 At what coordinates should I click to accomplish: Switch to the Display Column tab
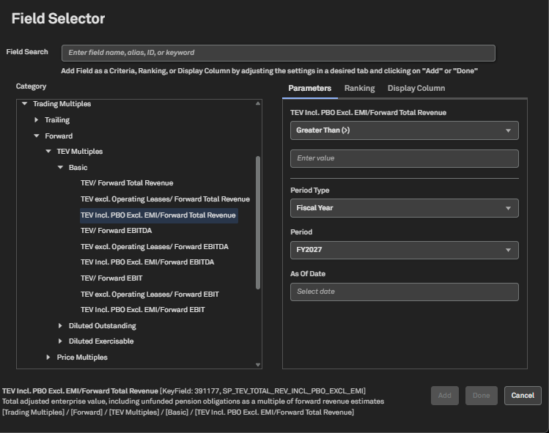(416, 88)
